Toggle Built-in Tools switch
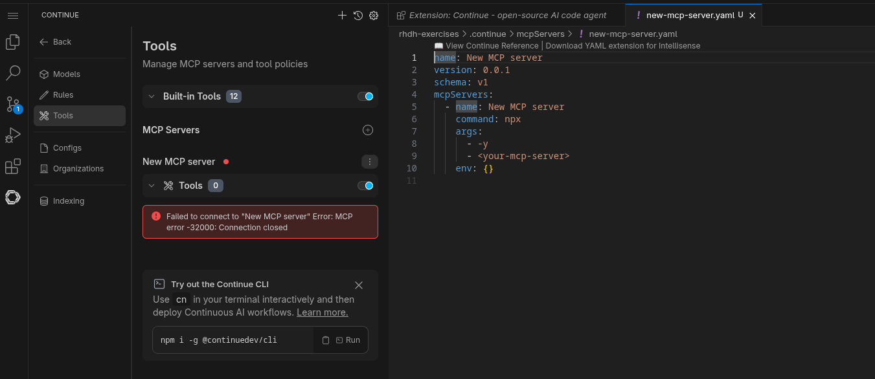This screenshot has height=379, width=875. pyautogui.click(x=366, y=96)
